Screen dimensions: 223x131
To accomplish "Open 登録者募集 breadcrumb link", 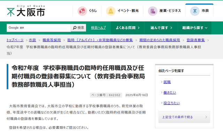I will pyautogui.click(x=196, y=40).
